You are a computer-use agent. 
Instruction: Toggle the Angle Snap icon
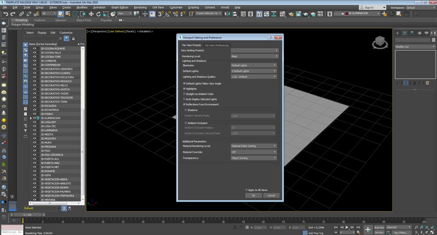(168, 14)
